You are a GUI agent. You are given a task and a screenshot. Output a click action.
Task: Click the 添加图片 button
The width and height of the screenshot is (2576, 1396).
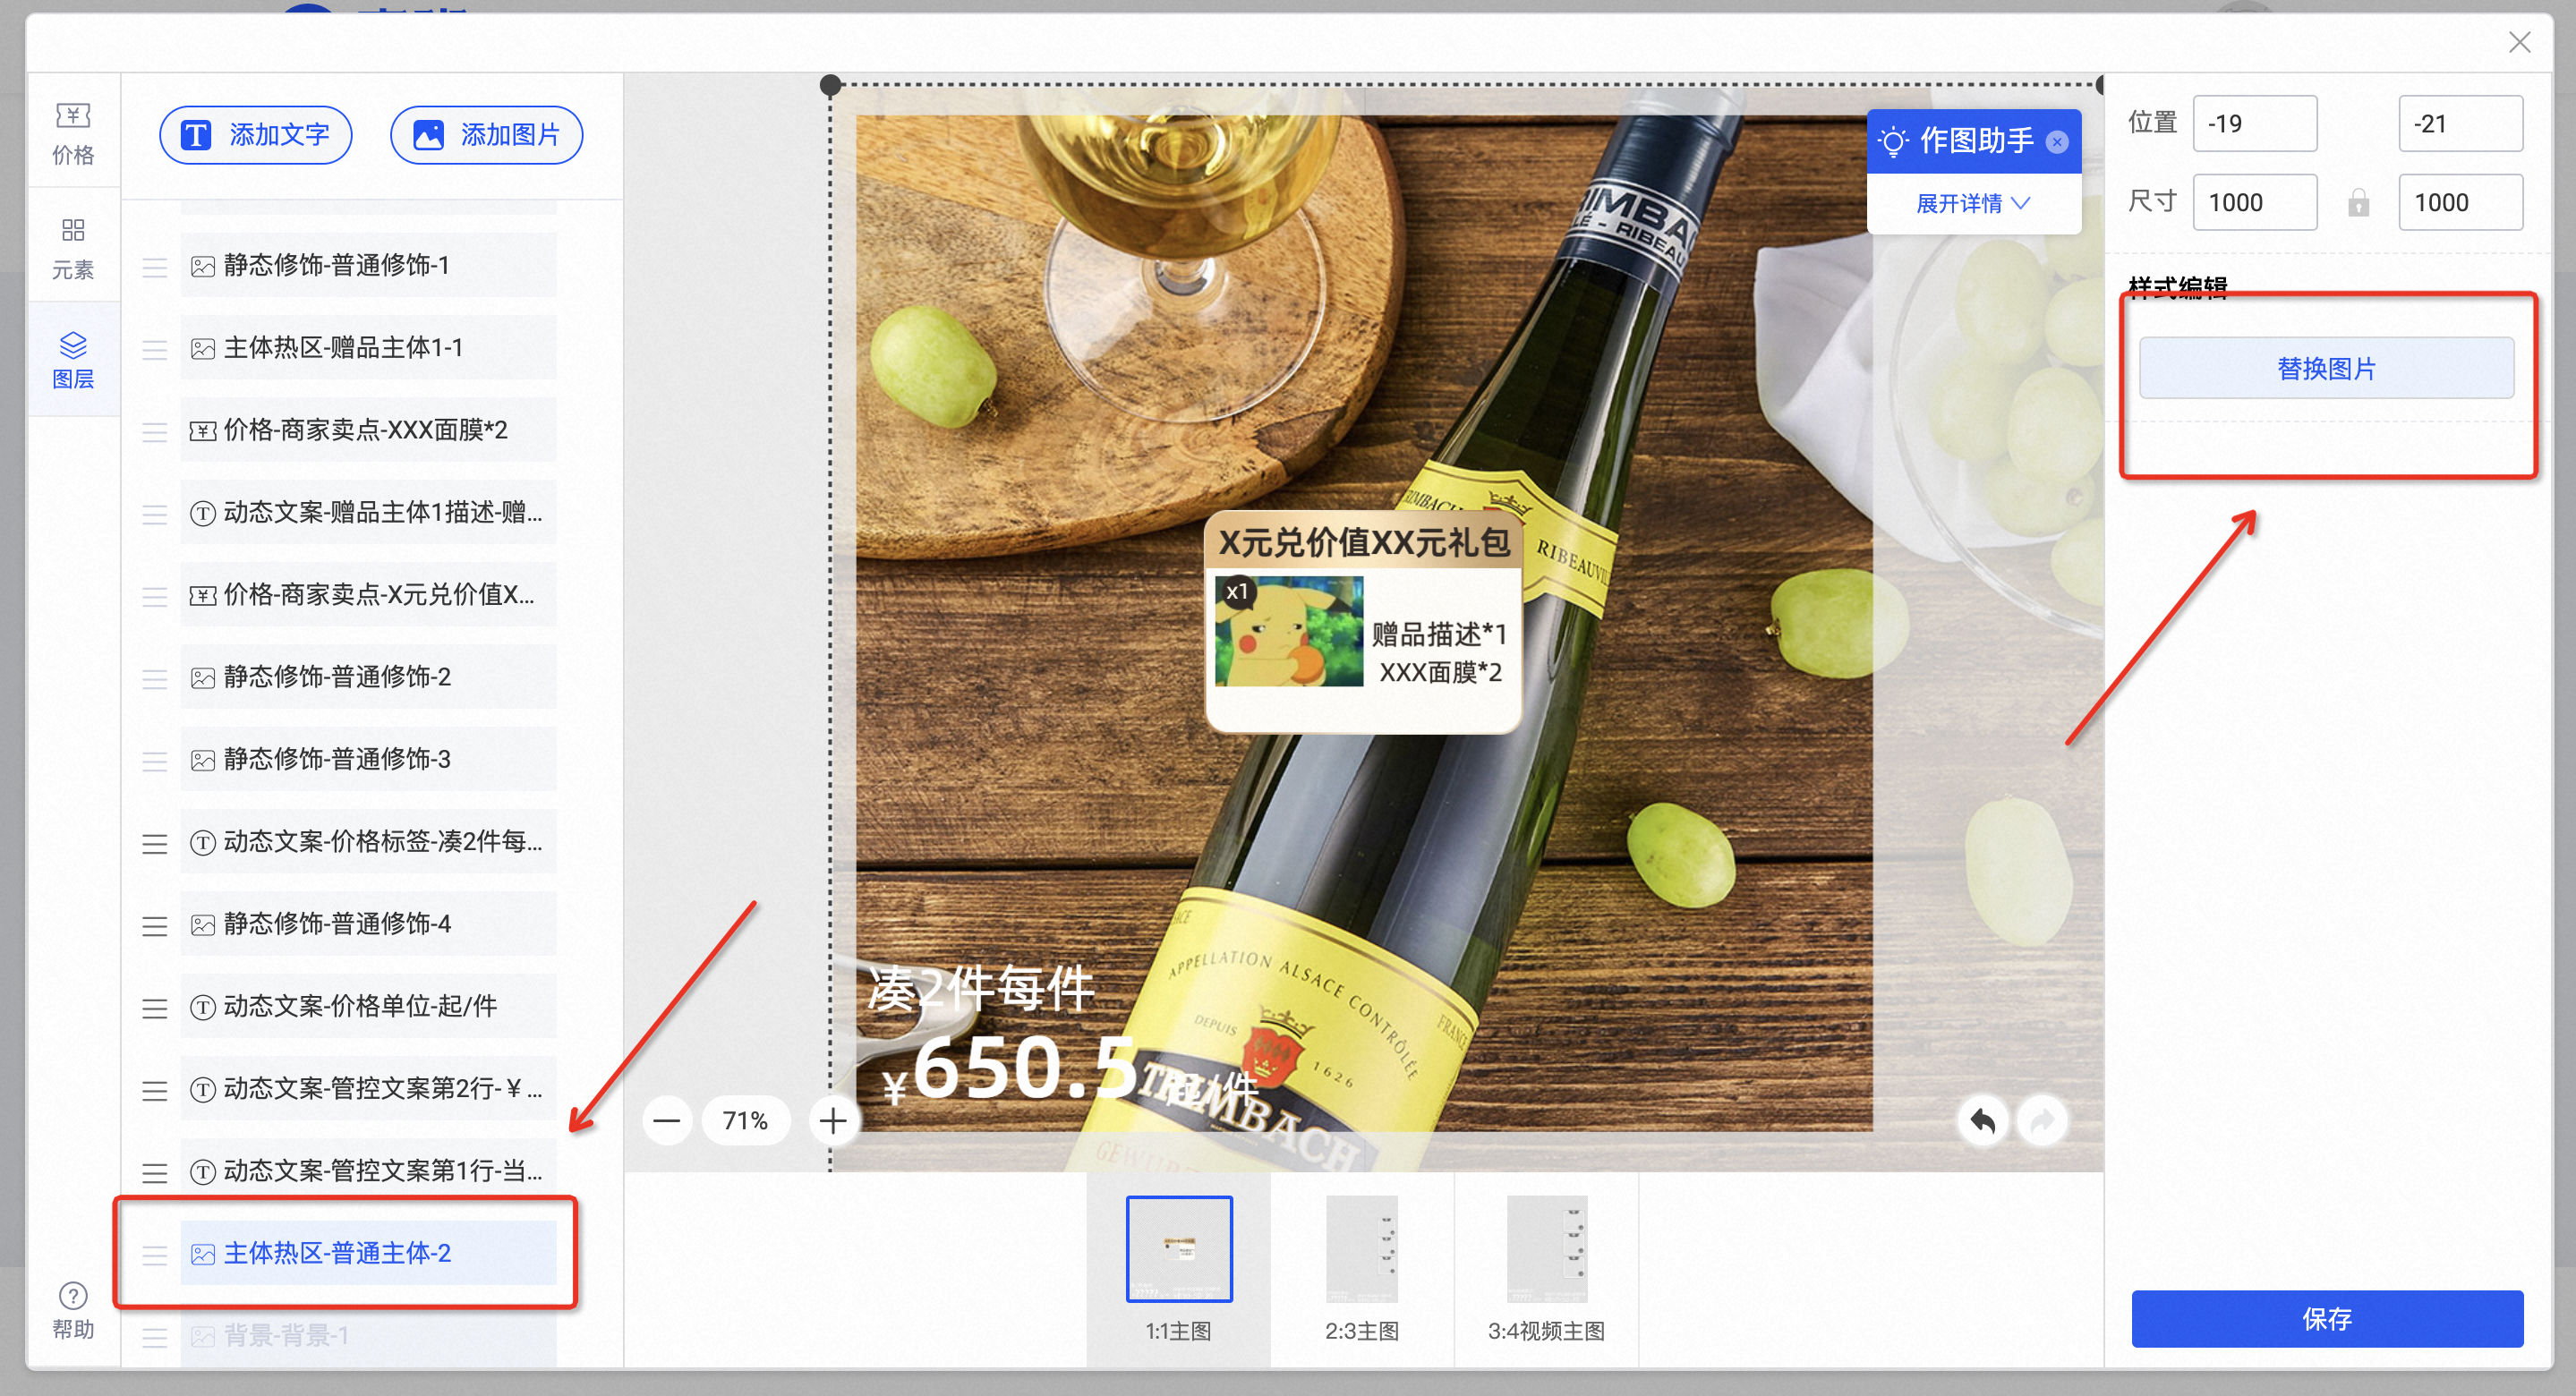pyautogui.click(x=487, y=134)
